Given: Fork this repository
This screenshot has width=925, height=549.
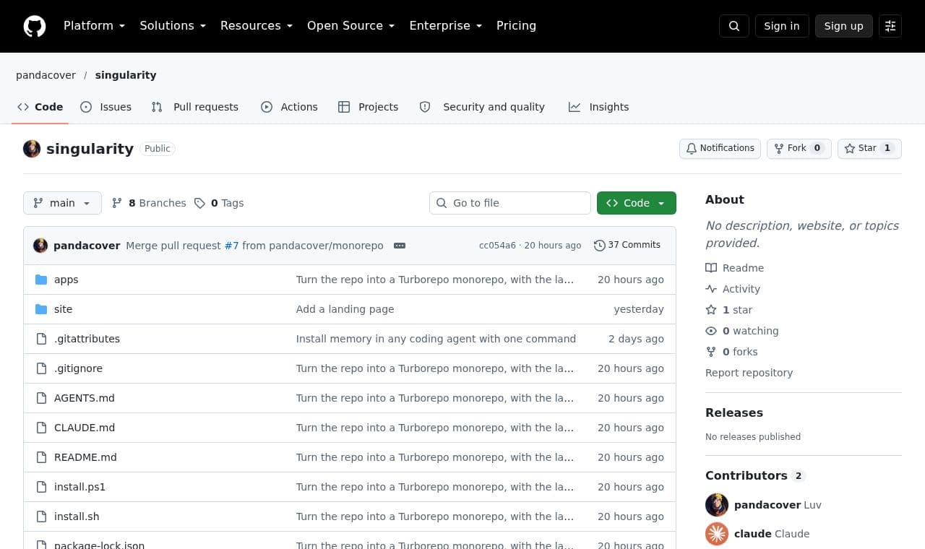Looking at the screenshot, I should pos(799,148).
